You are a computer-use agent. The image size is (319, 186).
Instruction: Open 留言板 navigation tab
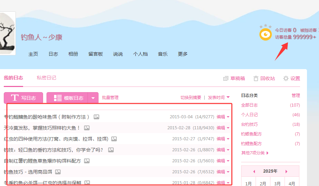(x=96, y=54)
